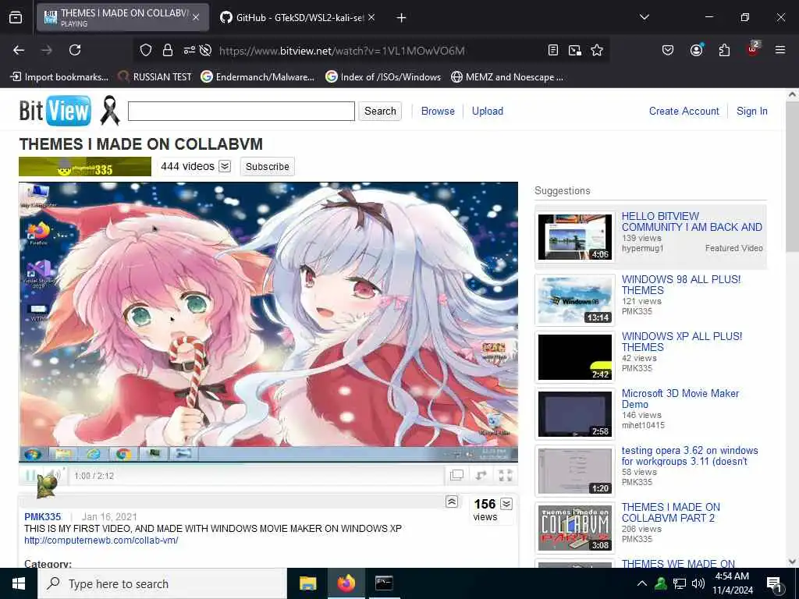Enter fullscreen with the expand icon
This screenshot has height=599, width=799.
click(505, 475)
